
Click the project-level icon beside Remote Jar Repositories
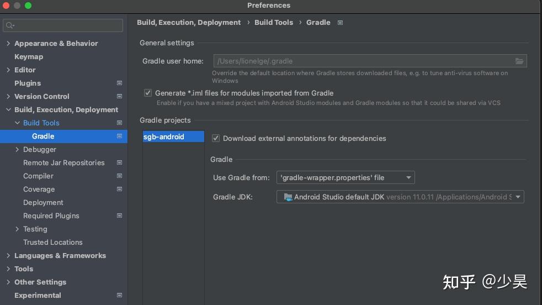click(x=119, y=163)
